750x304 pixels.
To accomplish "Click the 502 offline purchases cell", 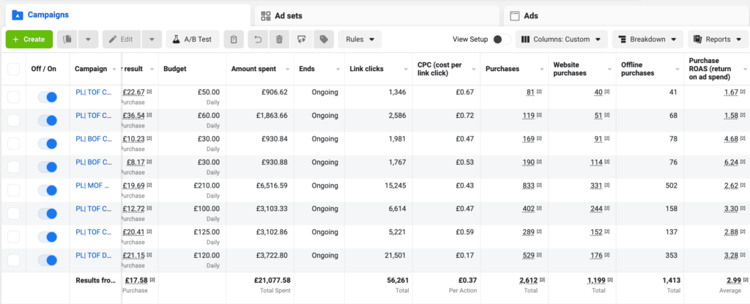I will point(671,185).
